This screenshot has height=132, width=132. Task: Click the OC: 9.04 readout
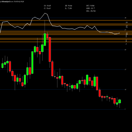point(90,6)
